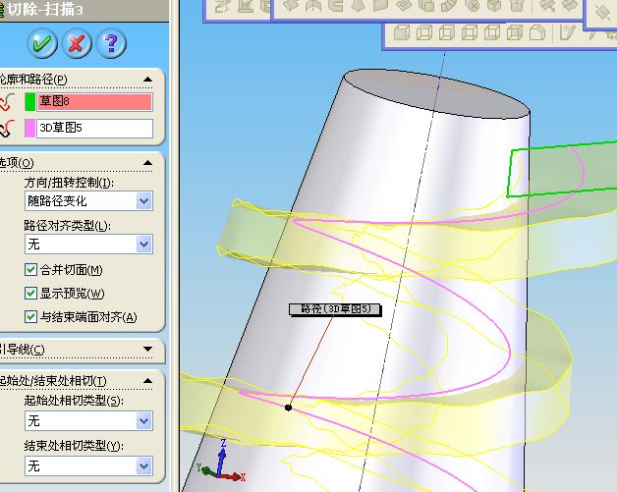Select the Back standard view cube icon

[x=424, y=32]
